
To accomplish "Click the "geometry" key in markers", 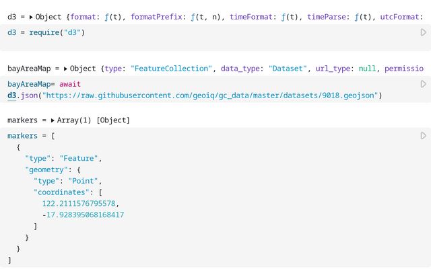I will (47, 169).
